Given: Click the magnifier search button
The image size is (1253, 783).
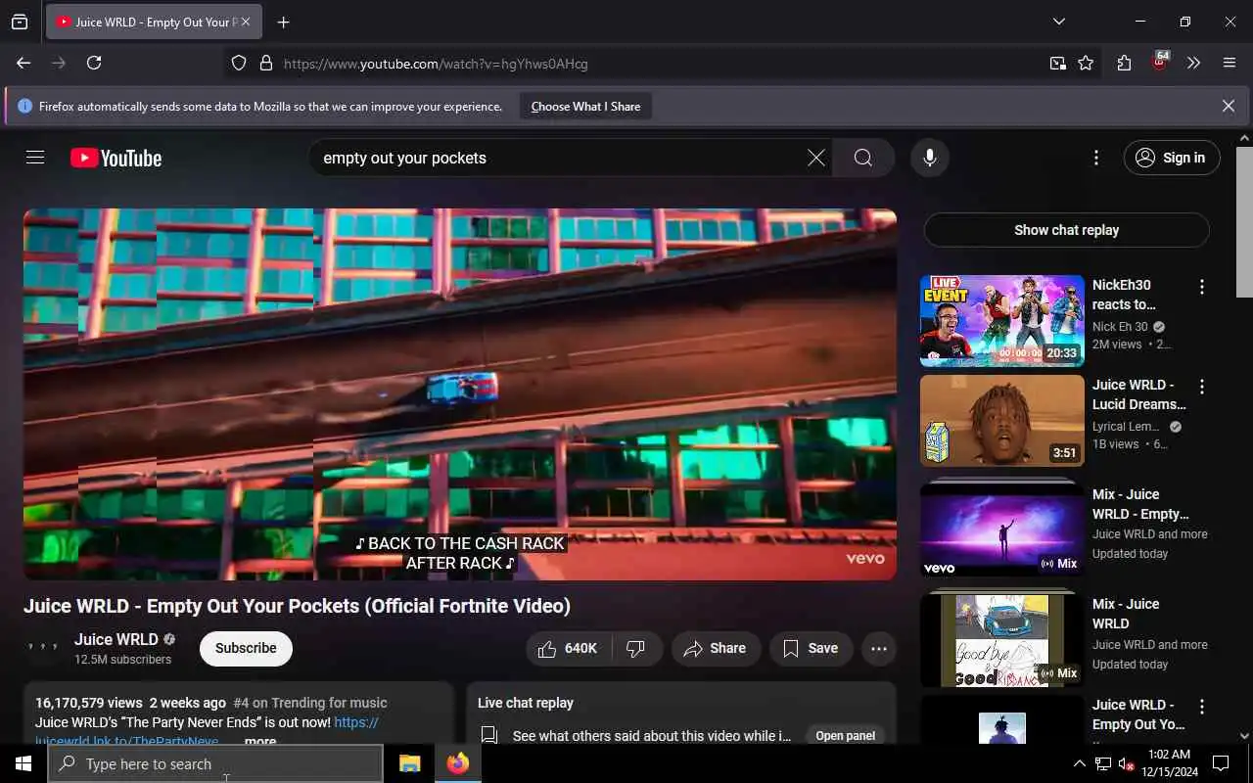Looking at the screenshot, I should coord(862,158).
